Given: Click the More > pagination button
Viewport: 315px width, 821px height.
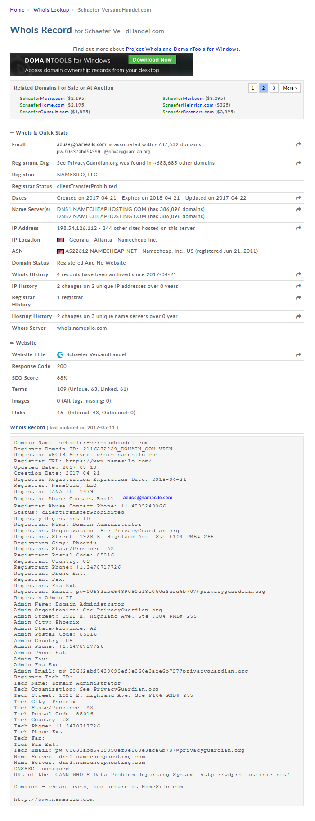Looking at the screenshot, I should [x=290, y=88].
